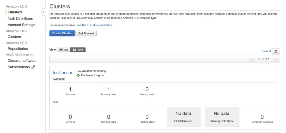
Task: Click the FARGATE Running tasks count 1
Action: point(109,89)
